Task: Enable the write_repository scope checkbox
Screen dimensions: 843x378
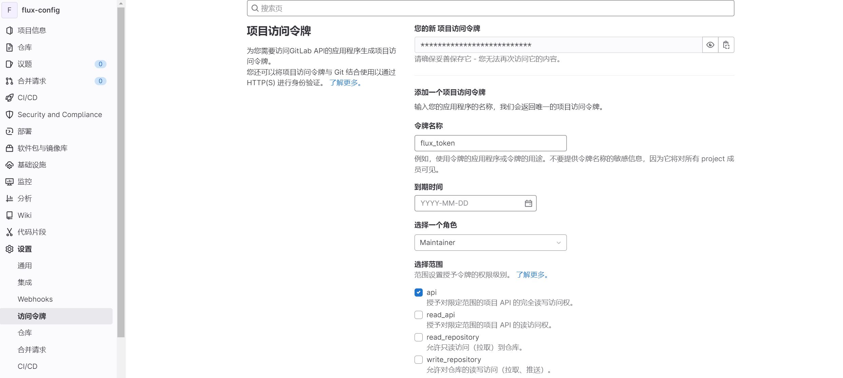Action: (419, 360)
